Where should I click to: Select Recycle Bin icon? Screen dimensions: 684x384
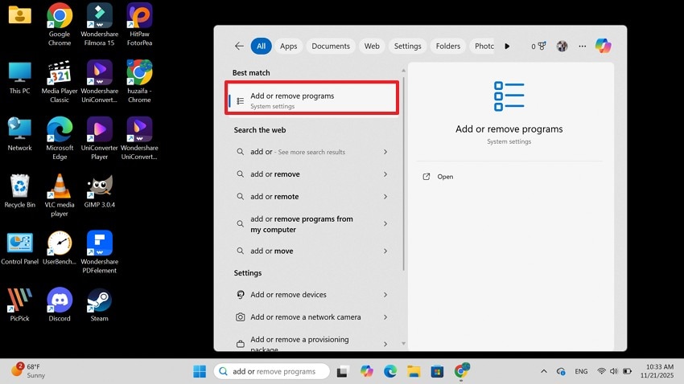coord(19,191)
